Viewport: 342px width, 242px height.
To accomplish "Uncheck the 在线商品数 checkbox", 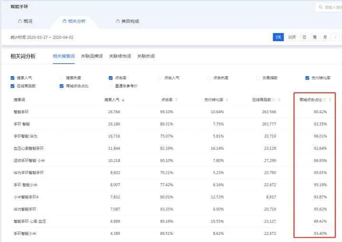I will click(x=12, y=86).
